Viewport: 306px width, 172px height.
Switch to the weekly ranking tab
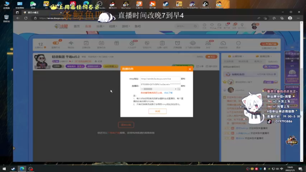point(243,62)
